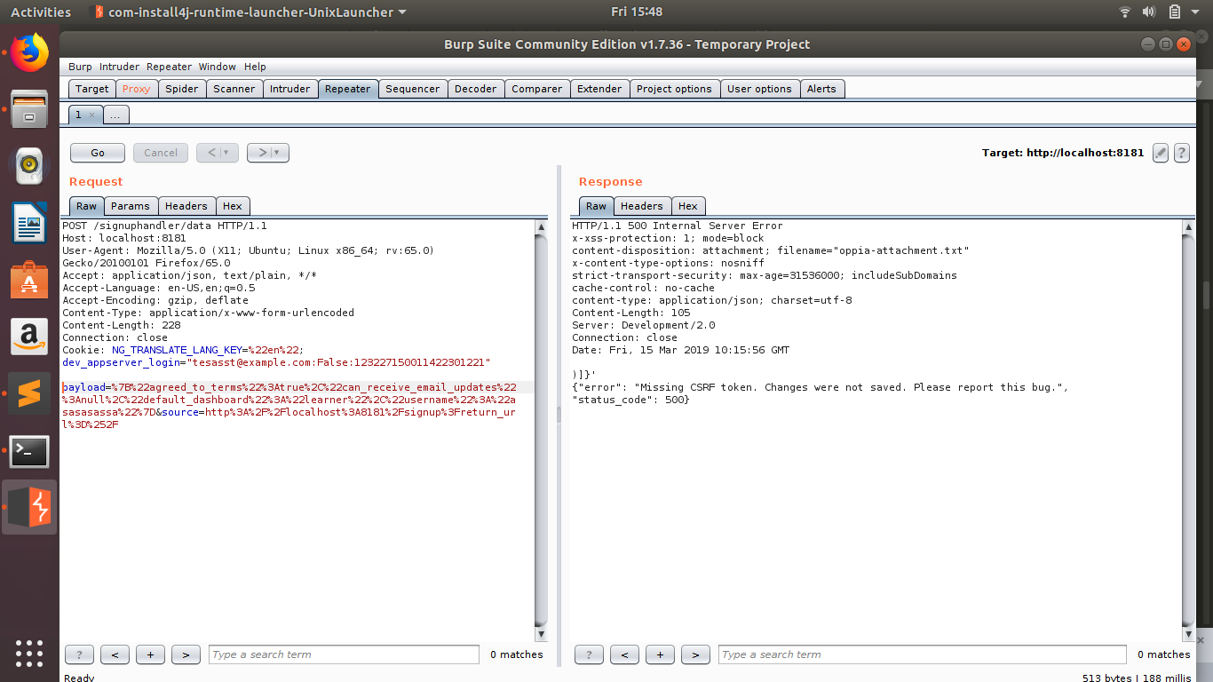Switch to the Decoder tab
This screenshot has width=1213, height=682.
pyautogui.click(x=476, y=89)
